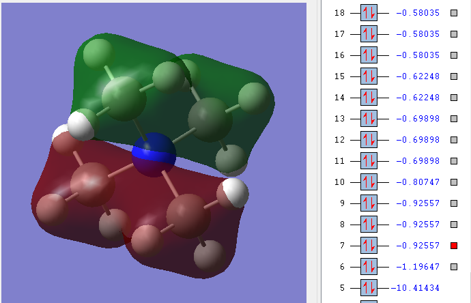Select occupancy box of orbital 10
Viewport: 471px width, 303px height.
coord(369,182)
